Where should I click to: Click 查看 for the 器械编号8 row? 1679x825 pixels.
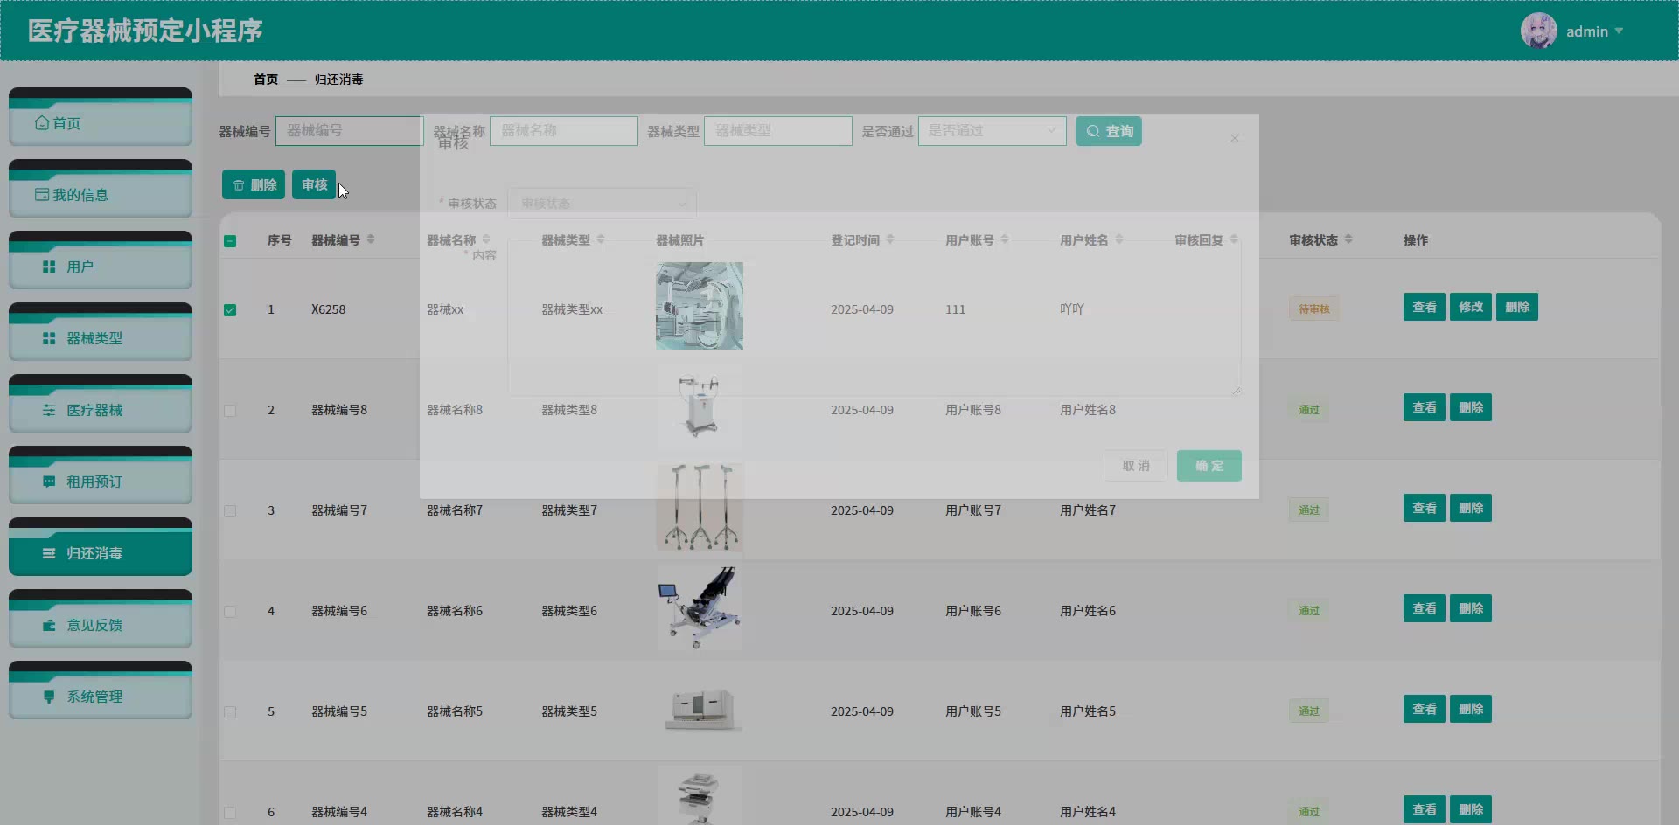tap(1425, 407)
